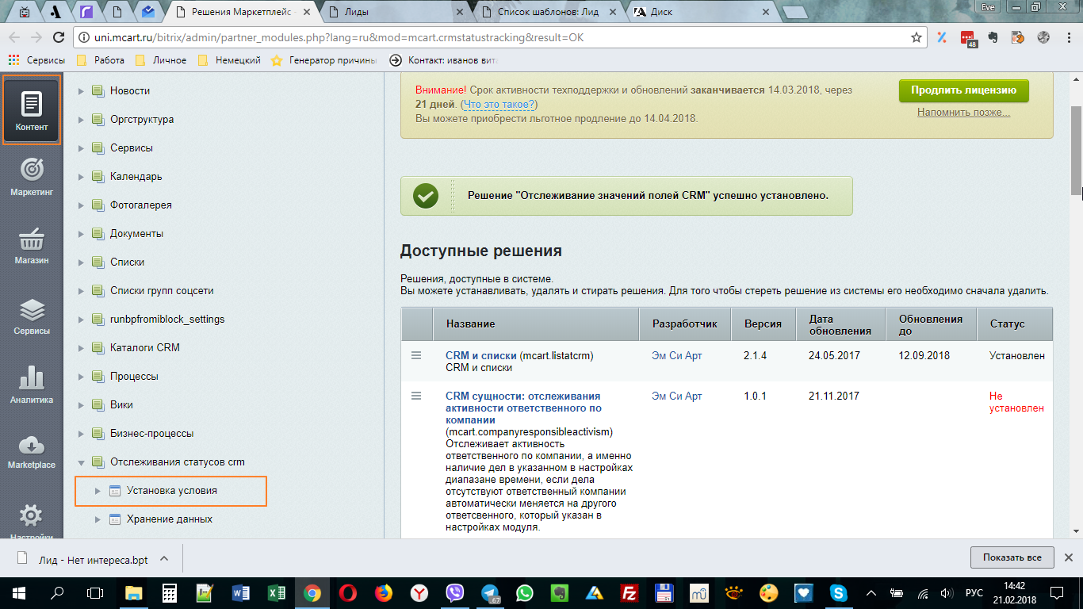Viewport: 1083px width, 609px height.
Task: Switch to the Аналитика sidebar section
Action: [x=32, y=385]
